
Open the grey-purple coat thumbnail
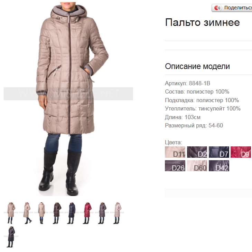coord(102,213)
